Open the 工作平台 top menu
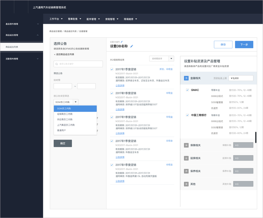The height and width of the screenshot is (218, 263). pyautogui.click(x=56, y=19)
